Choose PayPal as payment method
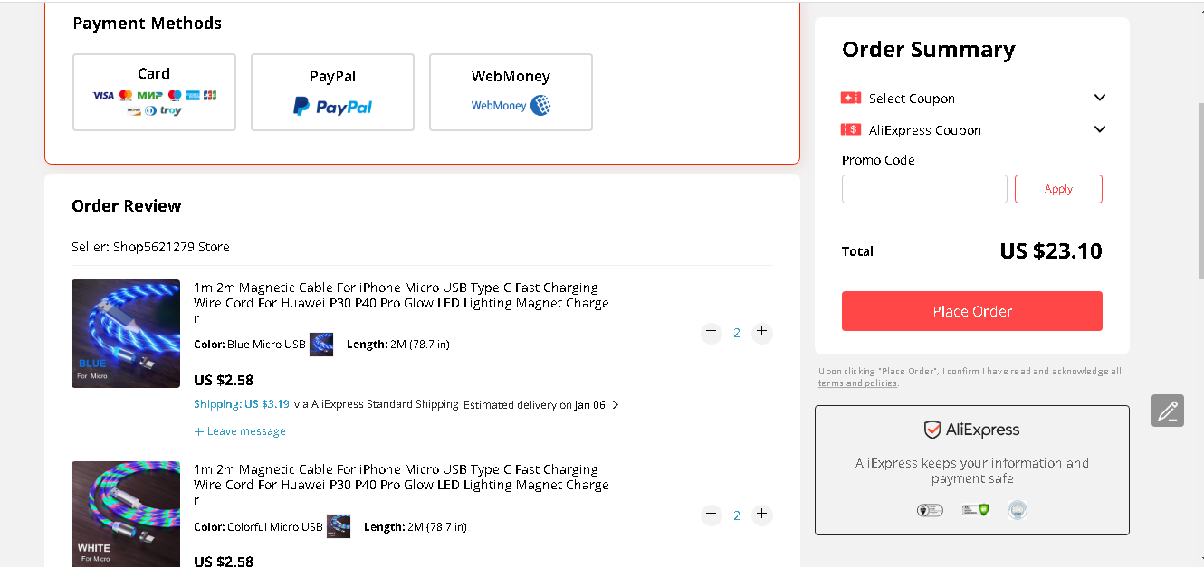Image resolution: width=1204 pixels, height=567 pixels. [x=332, y=92]
